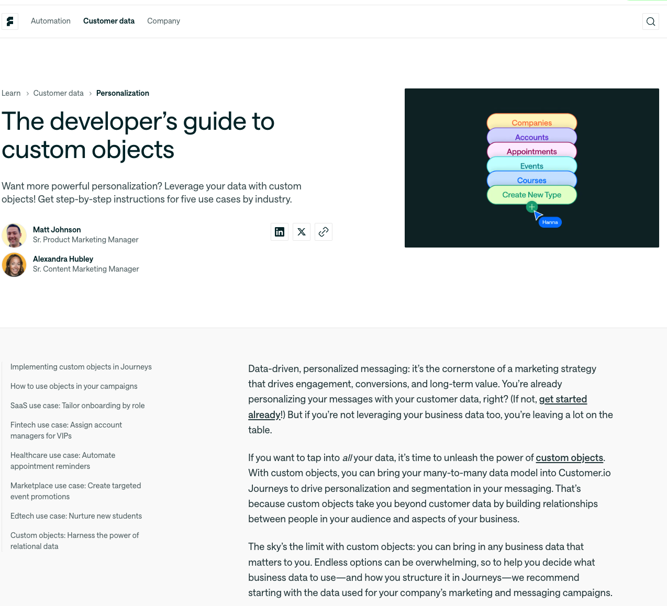Viewport: 667px width, 606px height.
Task: Click the Customer.io logo icon
Action: 10,21
